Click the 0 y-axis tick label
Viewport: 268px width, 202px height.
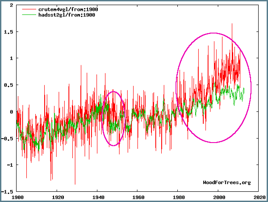point(12,112)
